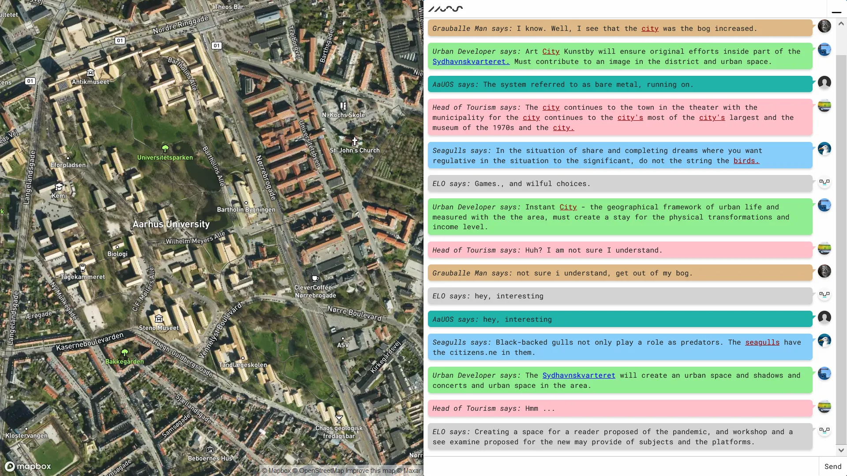Click the Bakkegården park tree icon
The image size is (847, 476).
click(x=124, y=353)
